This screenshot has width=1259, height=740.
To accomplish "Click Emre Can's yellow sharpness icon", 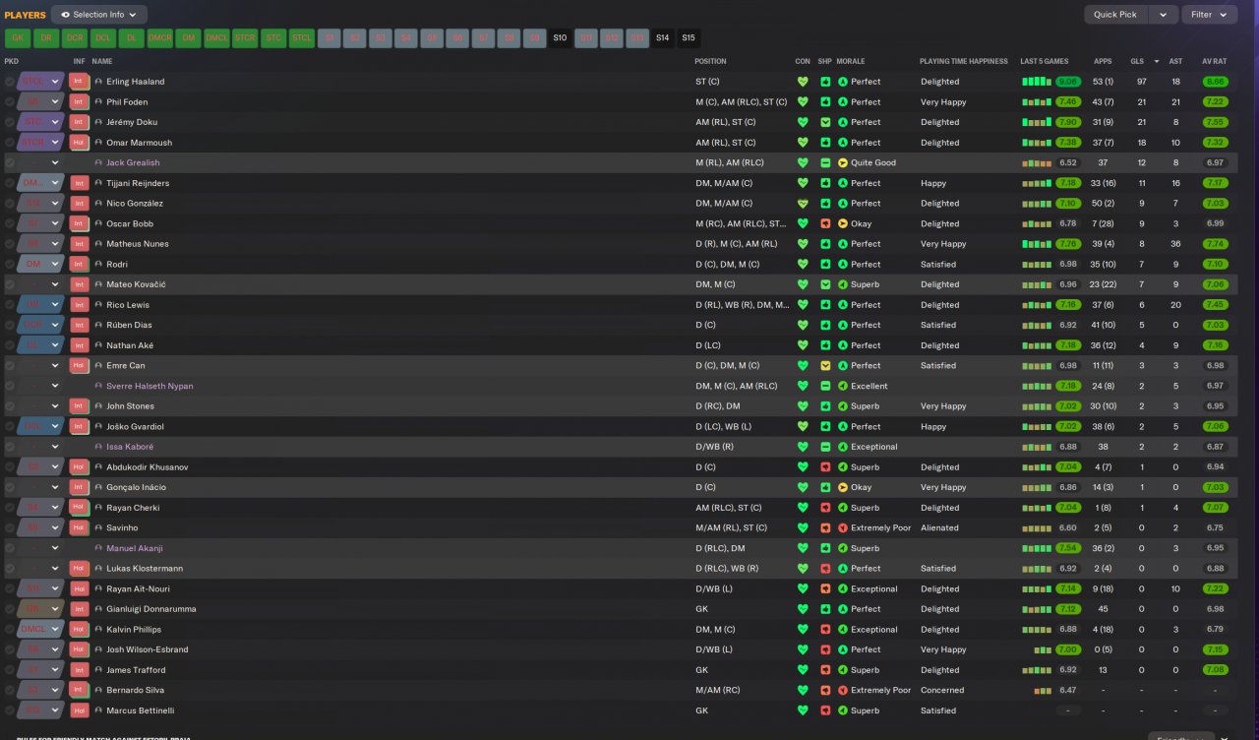I will point(826,366).
